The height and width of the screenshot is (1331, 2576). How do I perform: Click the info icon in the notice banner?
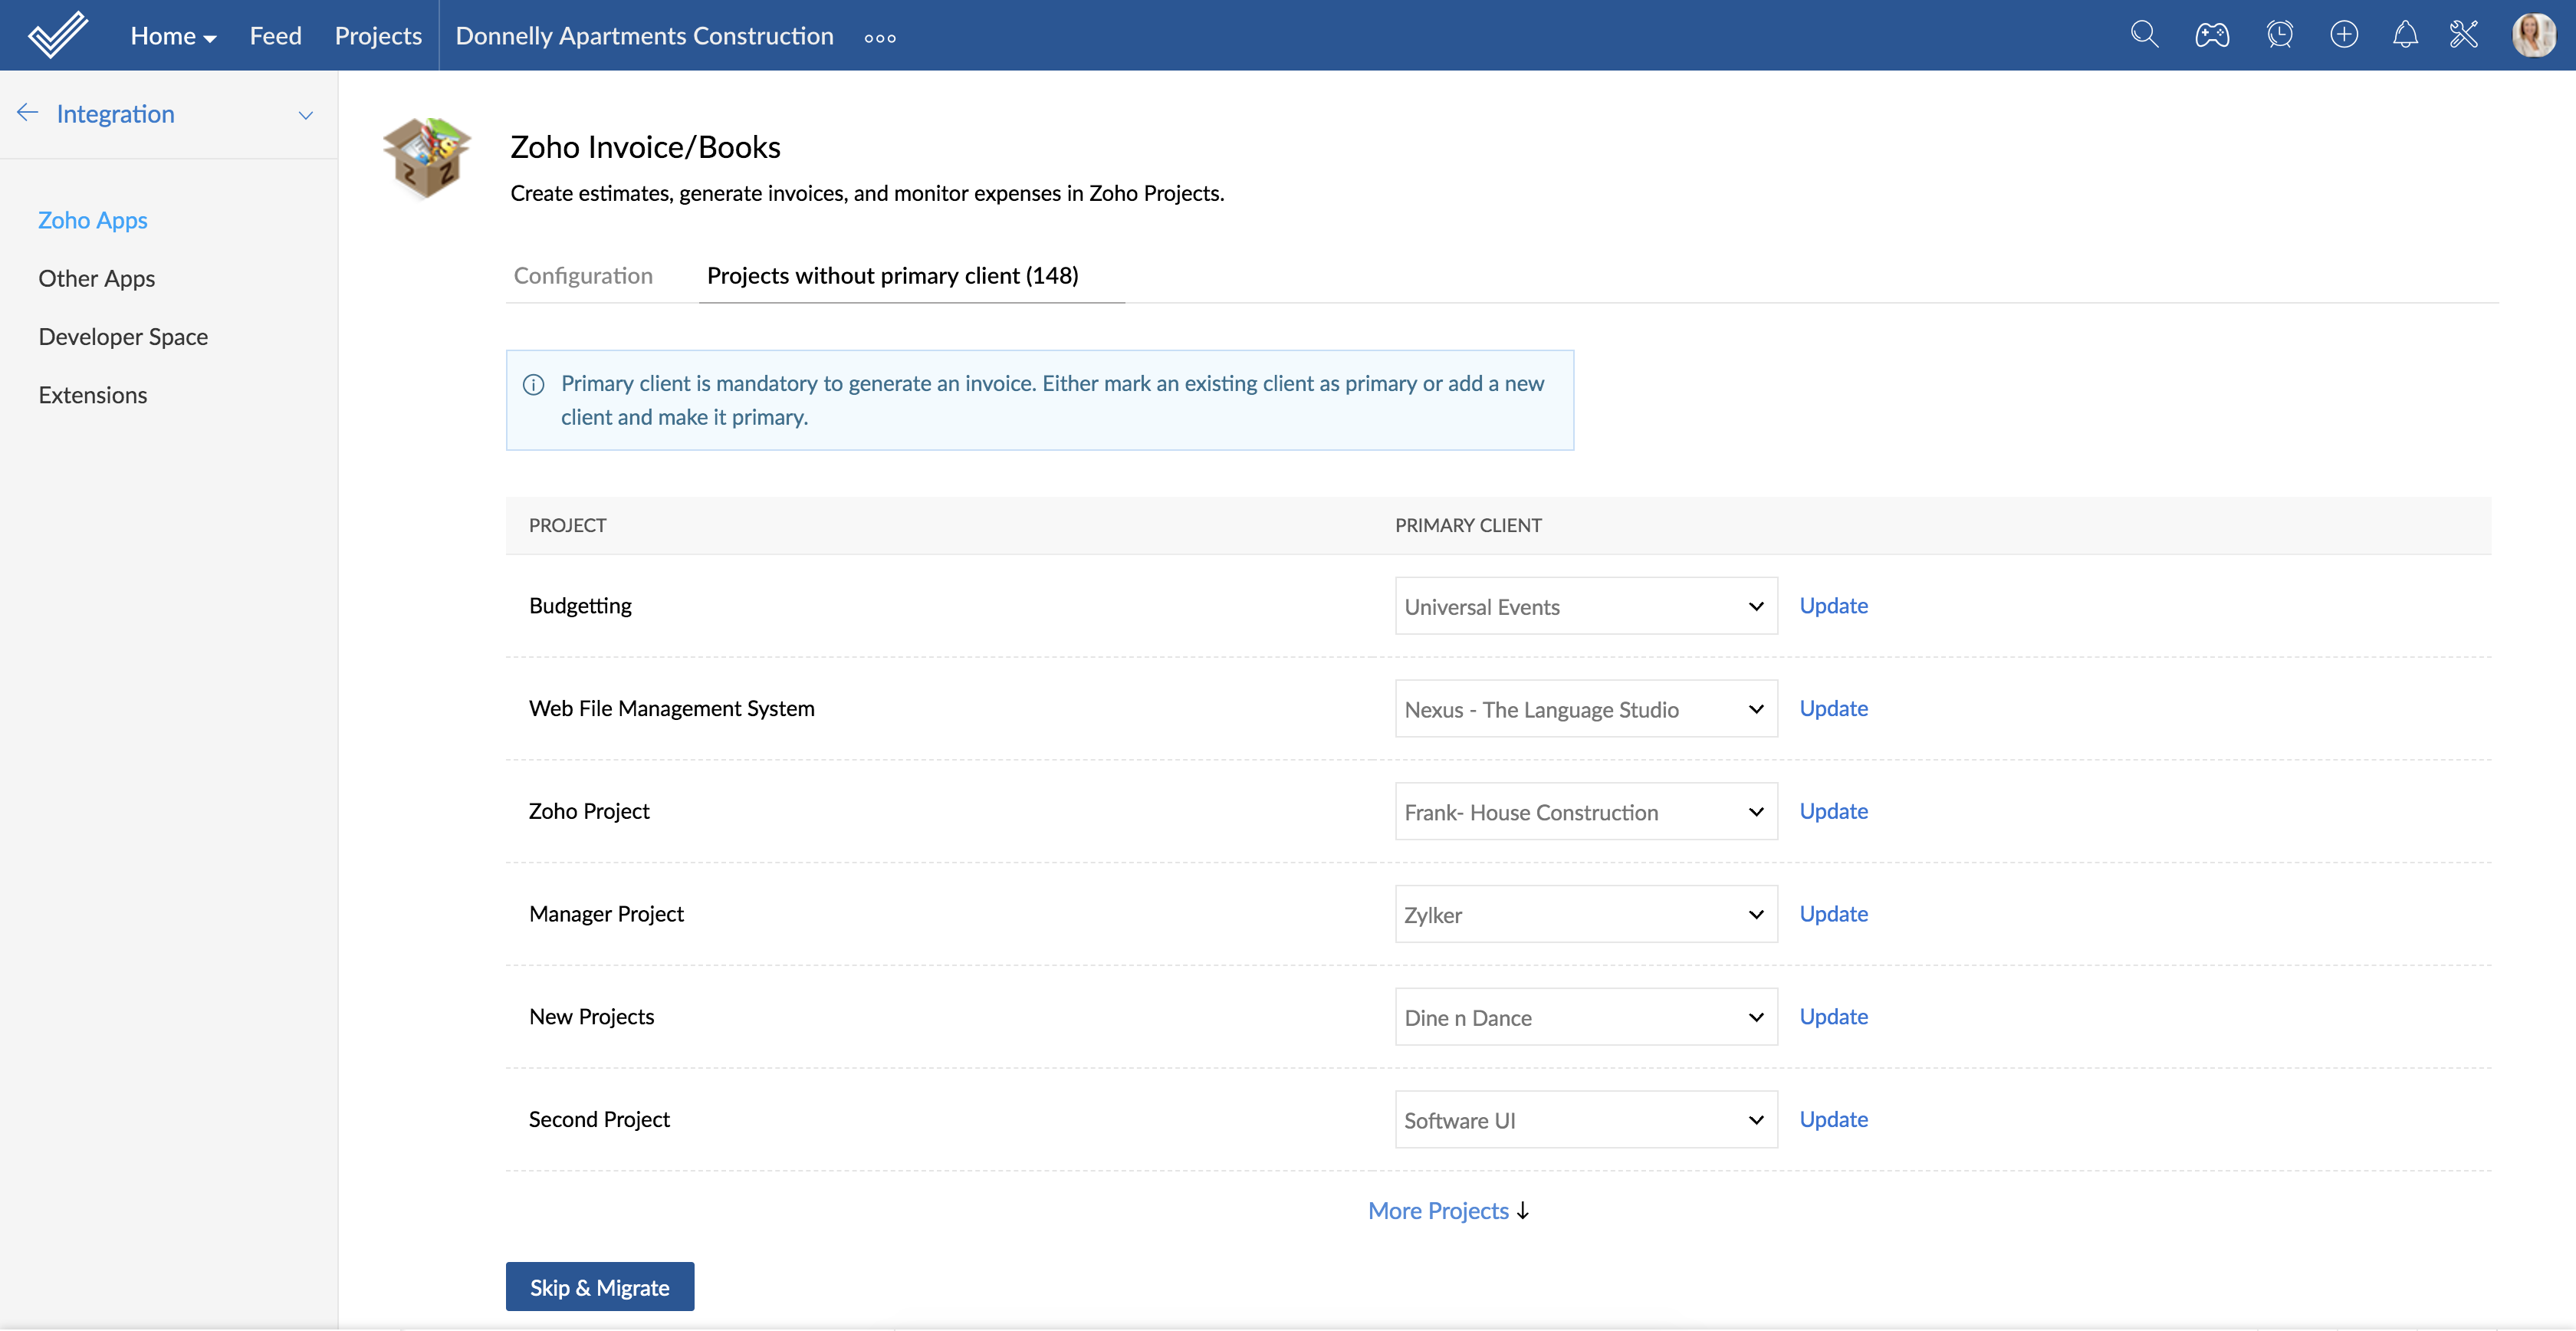[534, 384]
